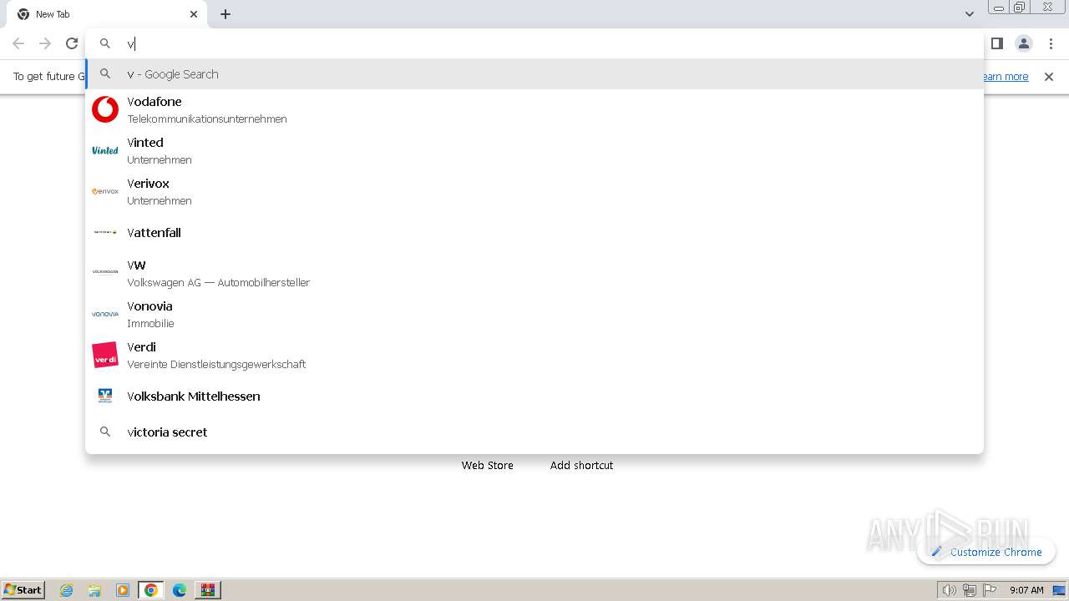The image size is (1069, 601).
Task: Click the show desktop monitor icon
Action: [x=1059, y=590]
